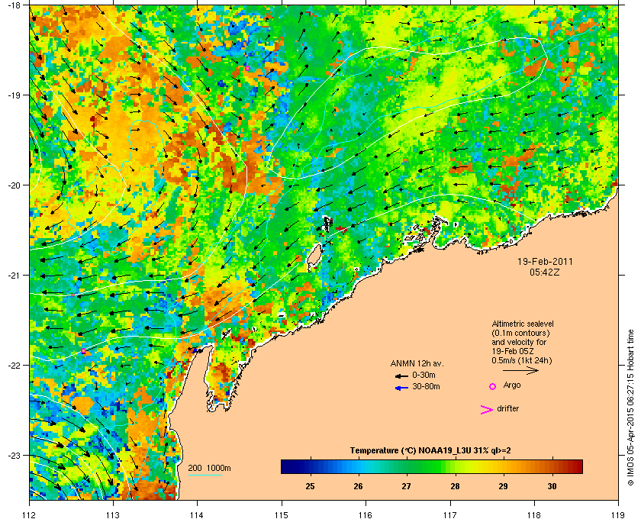Click the black 0-30m arrow in the legend
Screen dimensions: 641x519
[401, 376]
